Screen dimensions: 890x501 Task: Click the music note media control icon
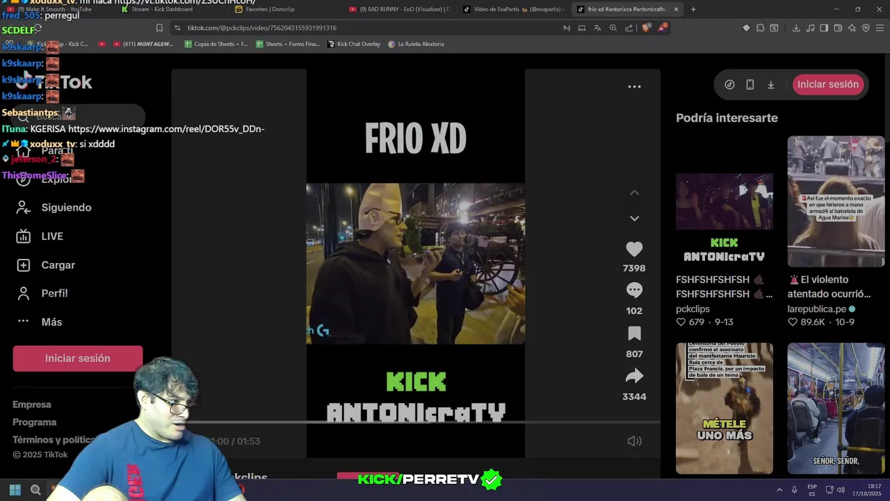(x=810, y=28)
